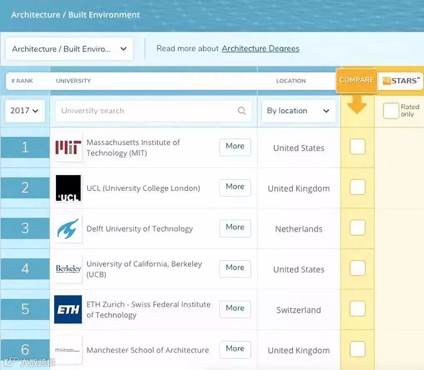Click the Delft University flame logo
424x370 pixels.
coord(68,228)
